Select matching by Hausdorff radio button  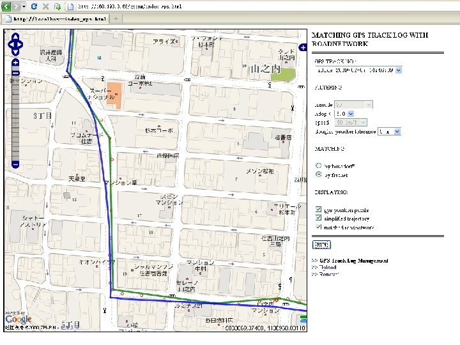[x=319, y=165]
